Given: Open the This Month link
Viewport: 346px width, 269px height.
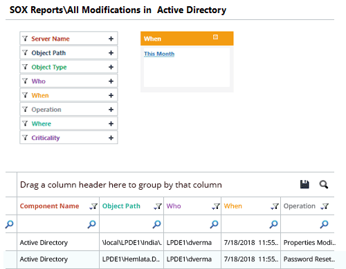Looking at the screenshot, I should click(159, 54).
